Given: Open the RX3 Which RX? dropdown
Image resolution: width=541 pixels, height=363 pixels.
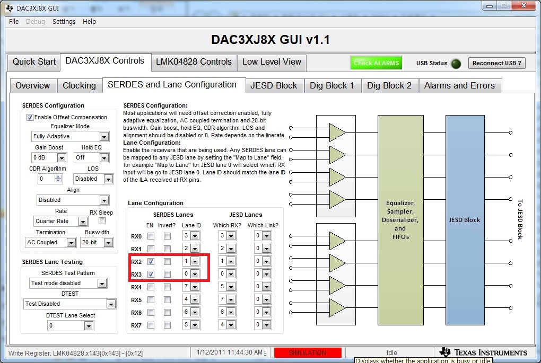Looking at the screenshot, I should 231,274.
